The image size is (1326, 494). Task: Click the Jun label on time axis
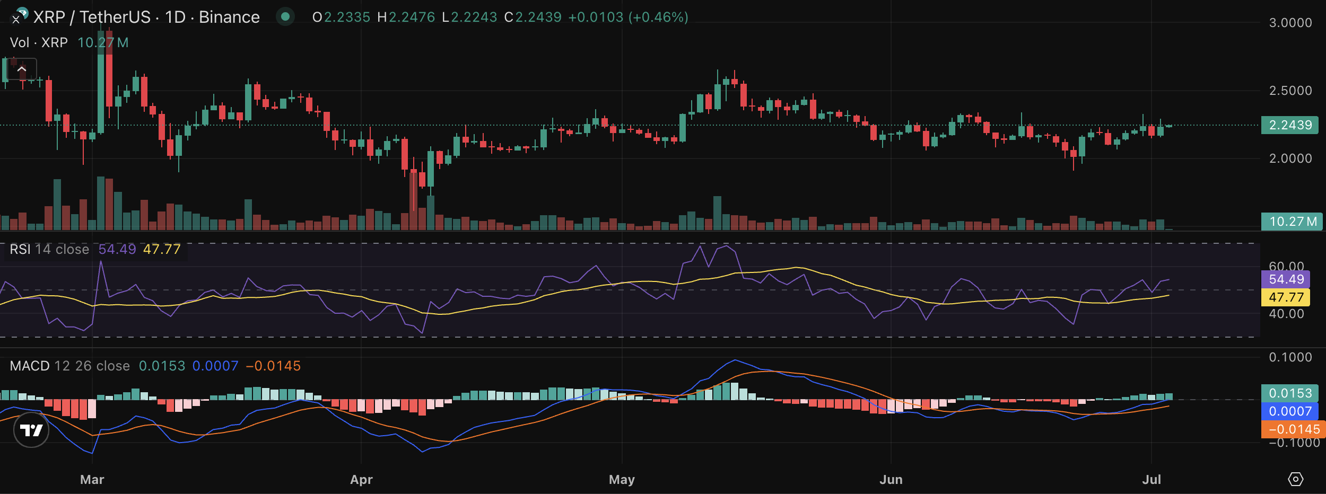point(891,480)
